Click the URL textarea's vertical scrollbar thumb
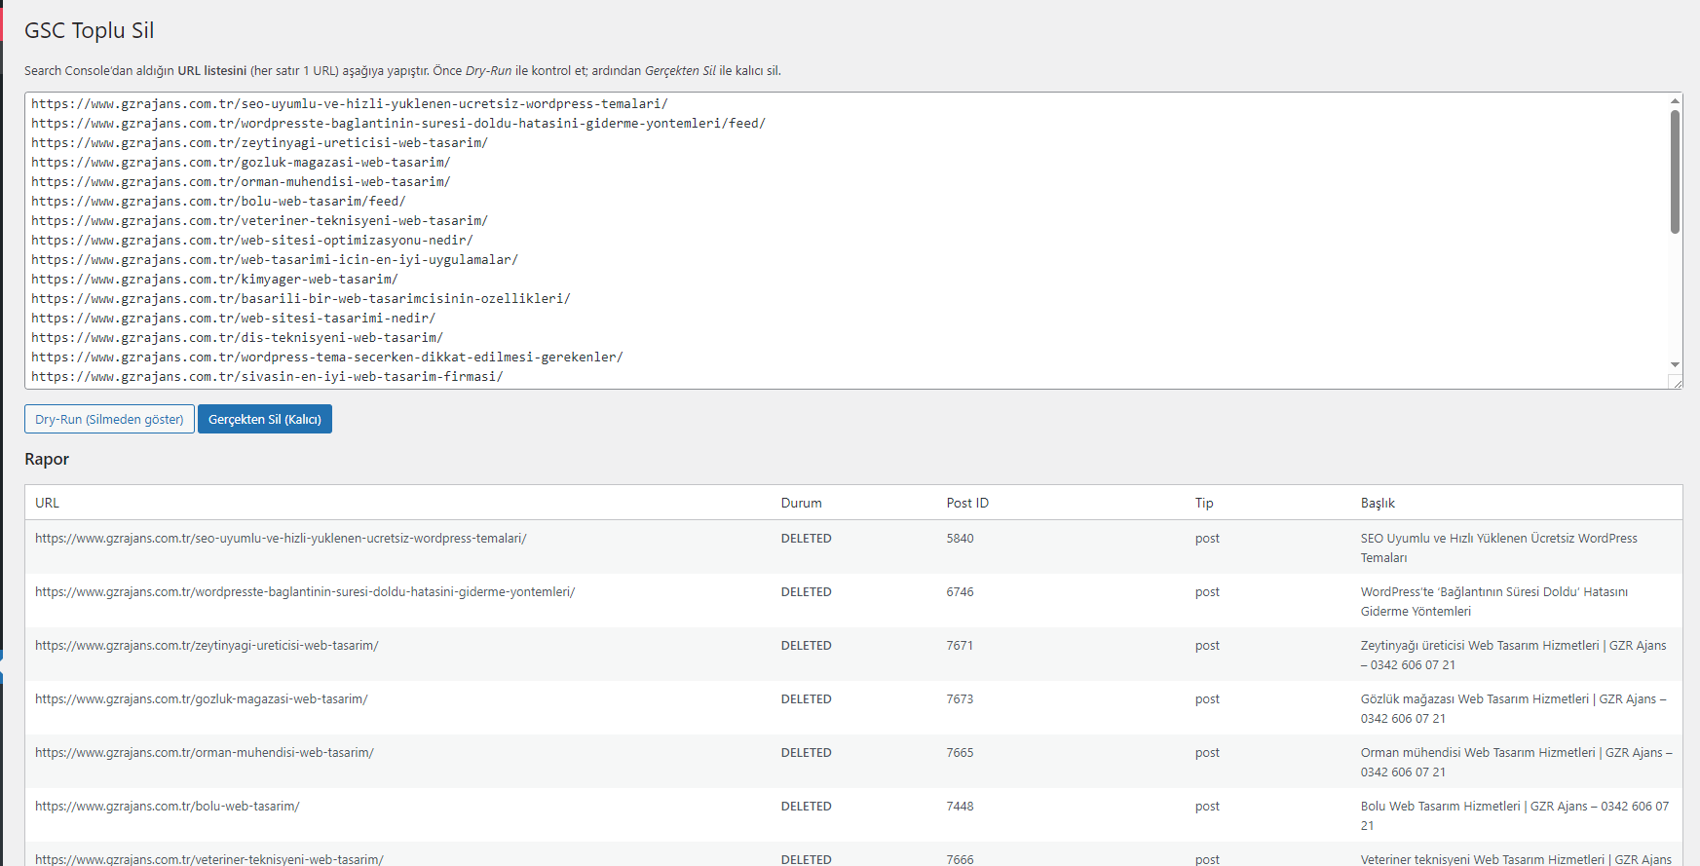The image size is (1700, 866). point(1675,171)
